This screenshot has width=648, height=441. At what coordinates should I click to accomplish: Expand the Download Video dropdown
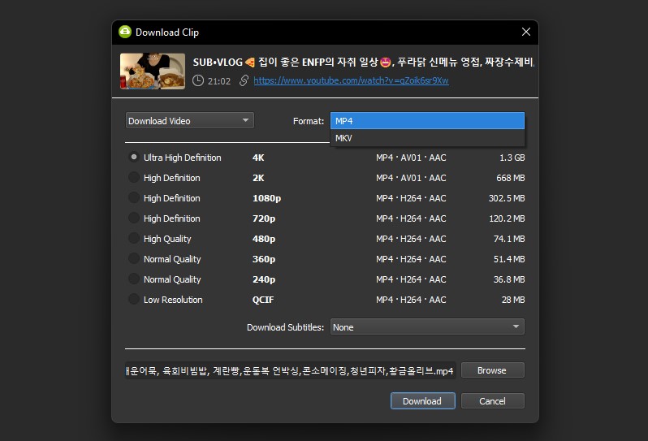click(x=189, y=121)
